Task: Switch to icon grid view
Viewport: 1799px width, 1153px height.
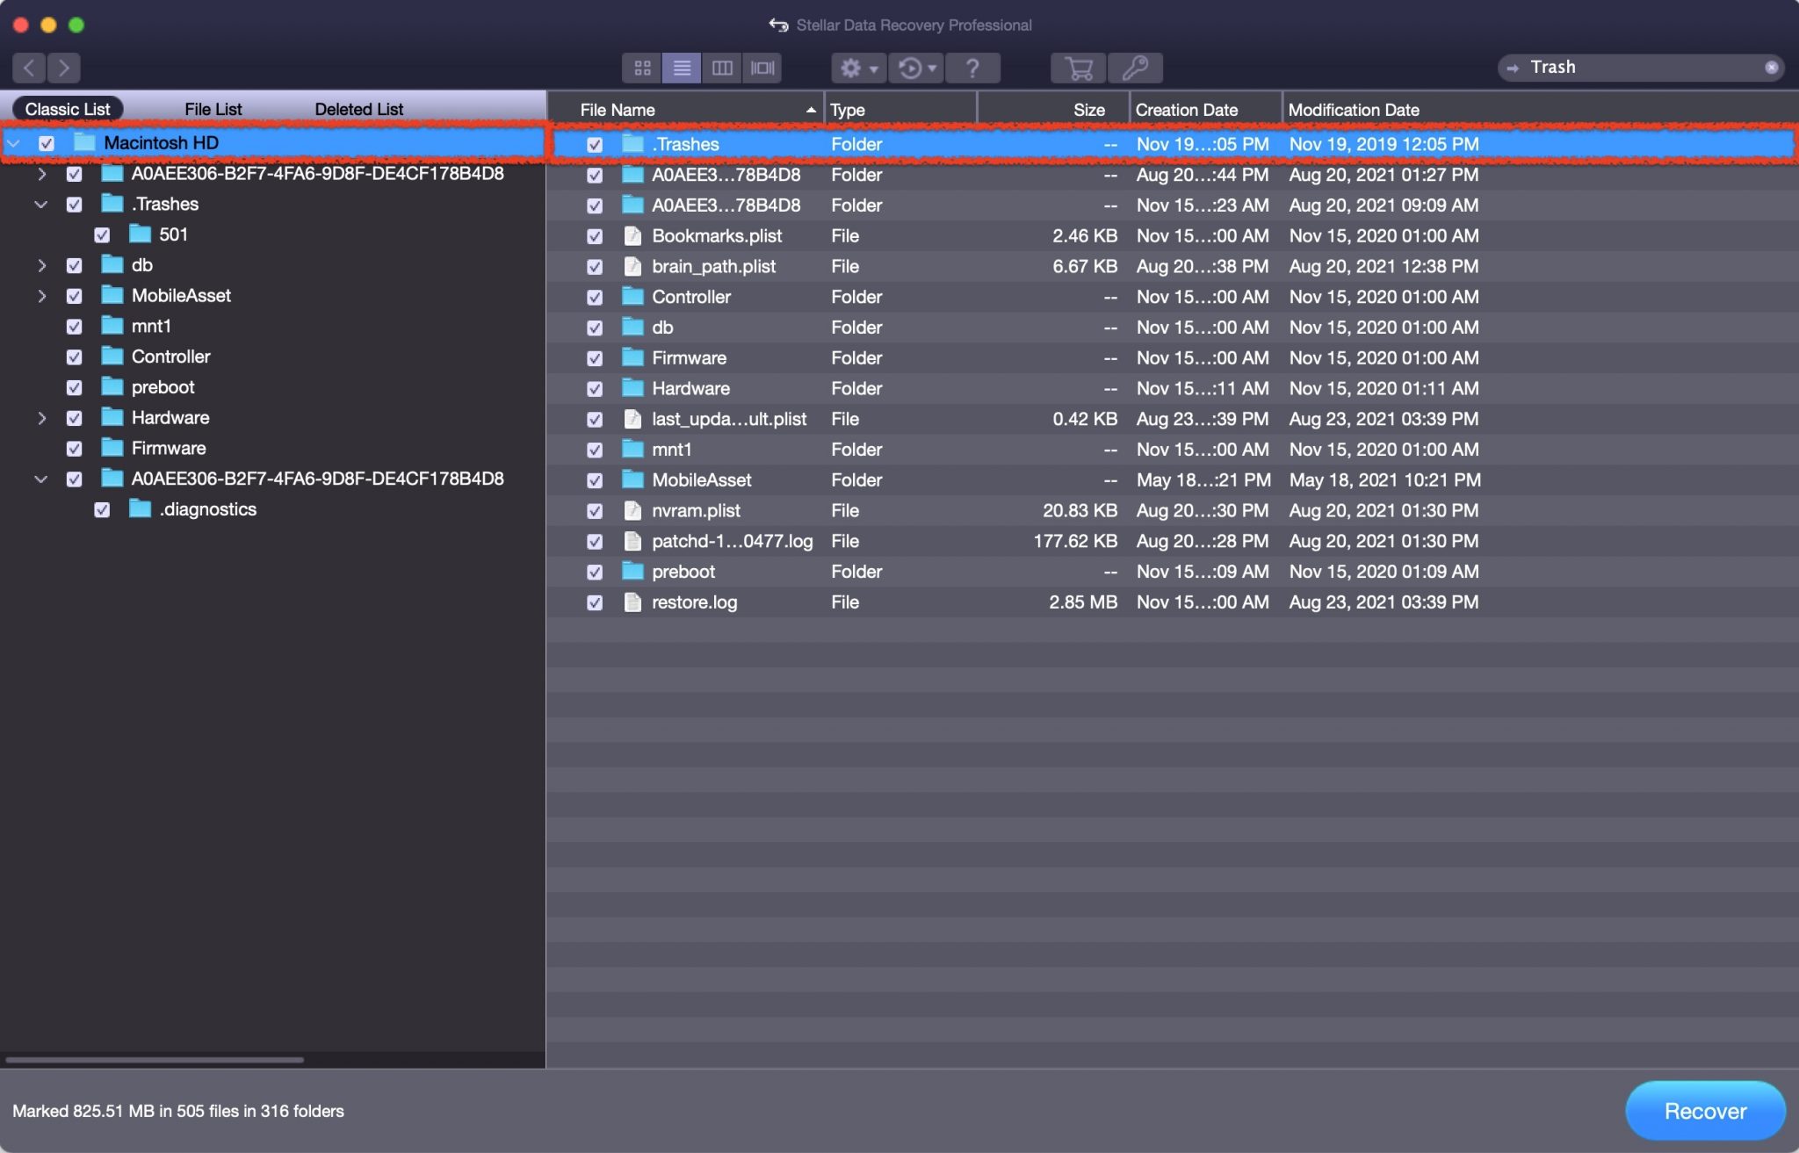Action: click(642, 68)
